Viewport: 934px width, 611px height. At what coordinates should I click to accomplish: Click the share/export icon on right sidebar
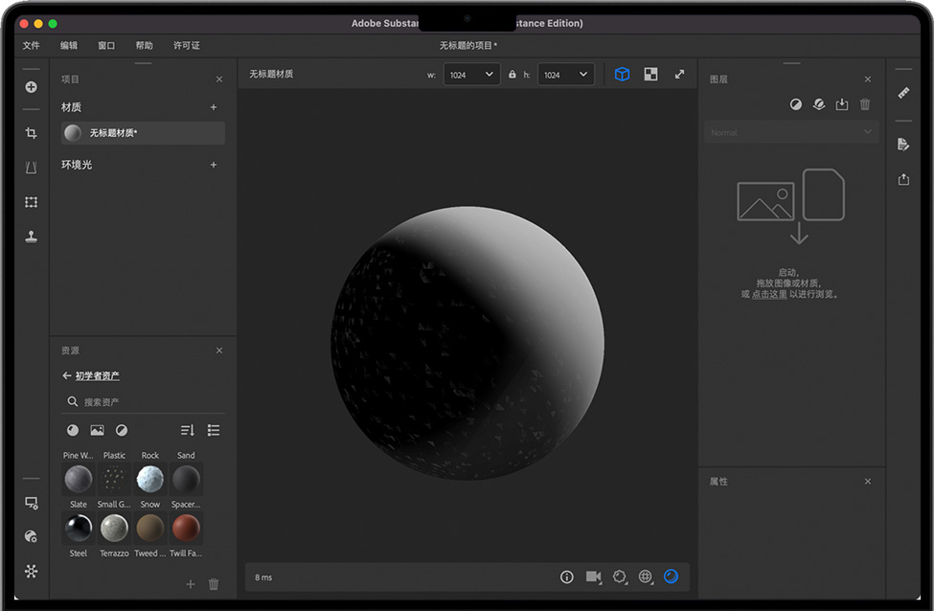pyautogui.click(x=903, y=179)
